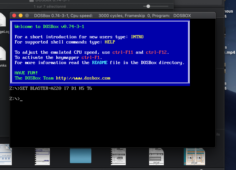The width and height of the screenshot is (236, 170).
Task: Click the SET BLASTER=A220 command line
Action: [51, 88]
